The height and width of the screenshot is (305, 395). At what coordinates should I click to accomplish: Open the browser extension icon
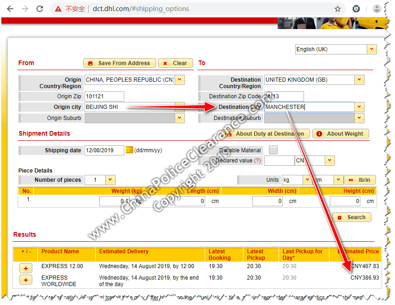pos(356,9)
